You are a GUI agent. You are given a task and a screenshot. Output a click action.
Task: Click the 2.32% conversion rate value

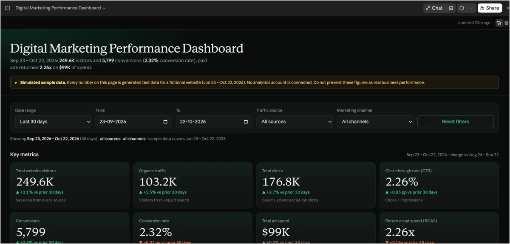156,232
